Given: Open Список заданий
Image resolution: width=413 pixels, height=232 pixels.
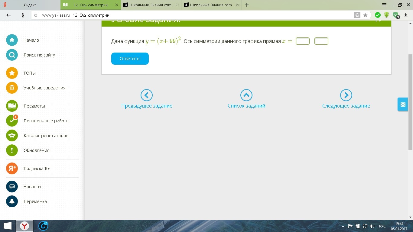Looking at the screenshot, I should [x=246, y=99].
